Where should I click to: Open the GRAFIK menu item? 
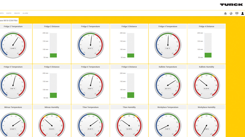coord(17,13)
